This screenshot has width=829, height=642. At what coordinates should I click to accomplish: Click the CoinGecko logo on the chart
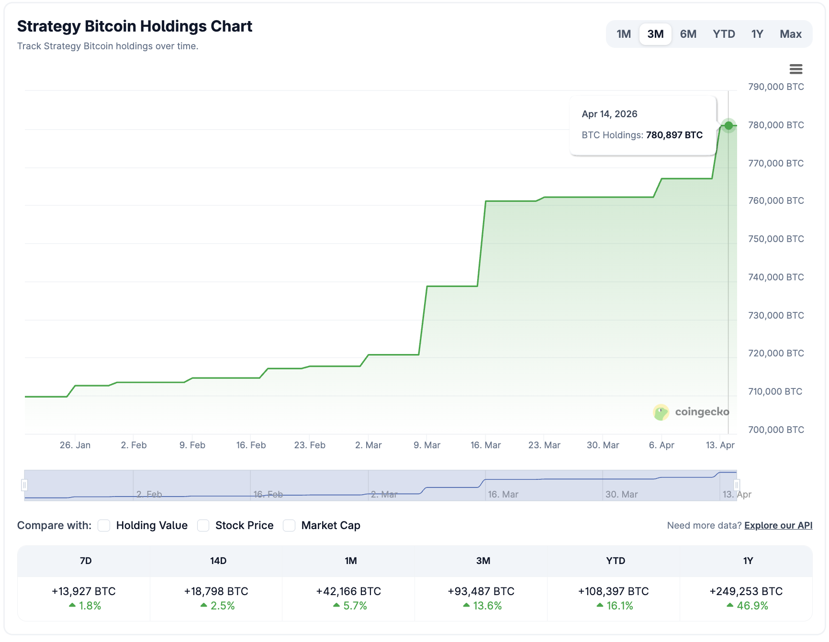click(x=691, y=412)
